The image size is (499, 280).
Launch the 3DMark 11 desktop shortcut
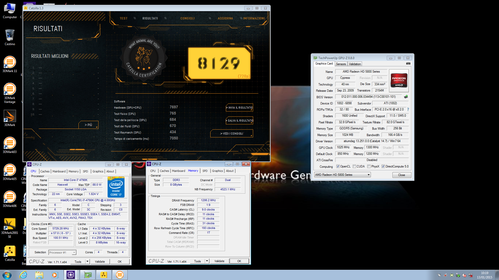coord(10,64)
